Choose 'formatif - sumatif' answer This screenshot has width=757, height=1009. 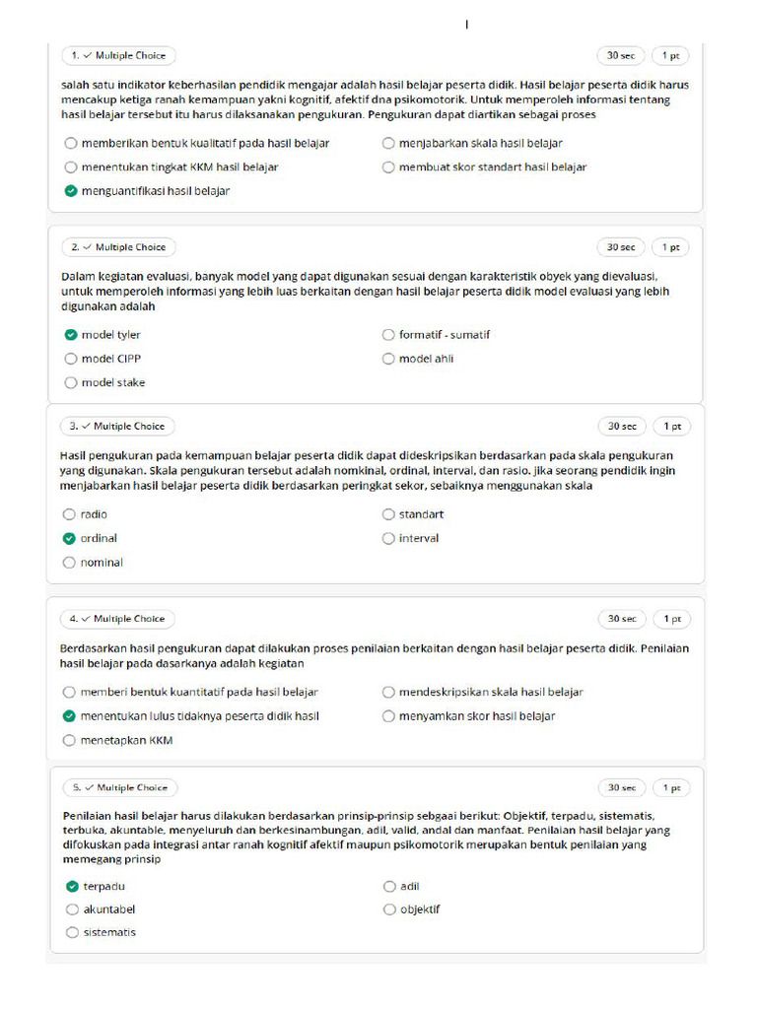388,335
